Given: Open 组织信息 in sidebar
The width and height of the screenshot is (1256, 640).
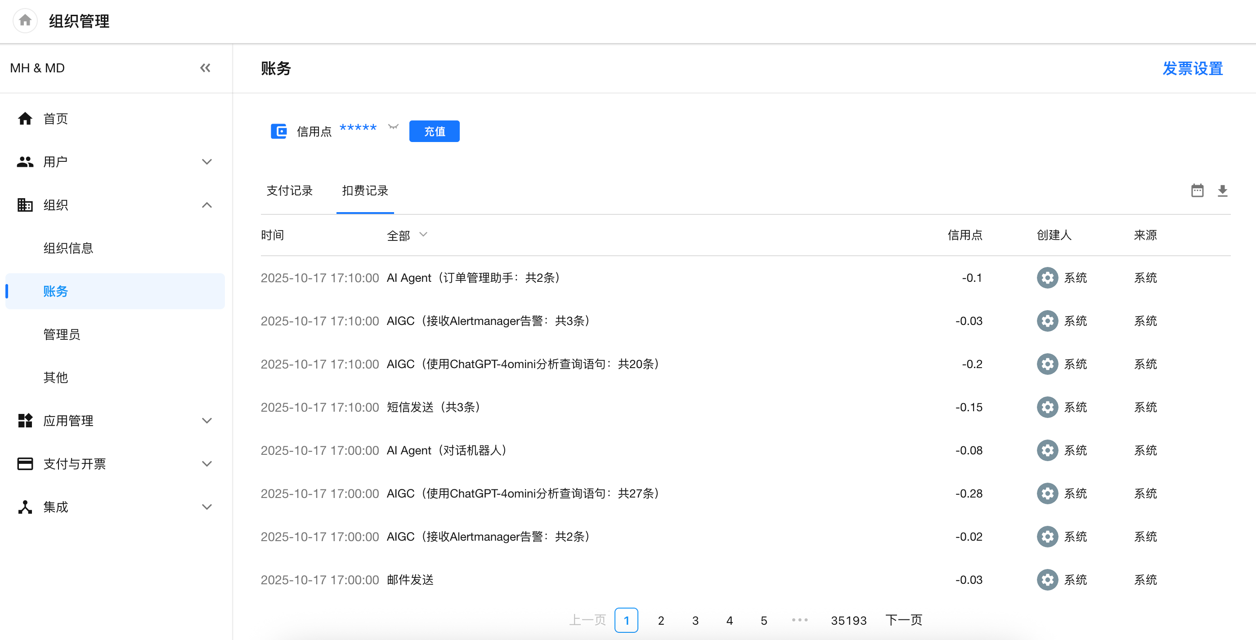Looking at the screenshot, I should click(x=68, y=248).
